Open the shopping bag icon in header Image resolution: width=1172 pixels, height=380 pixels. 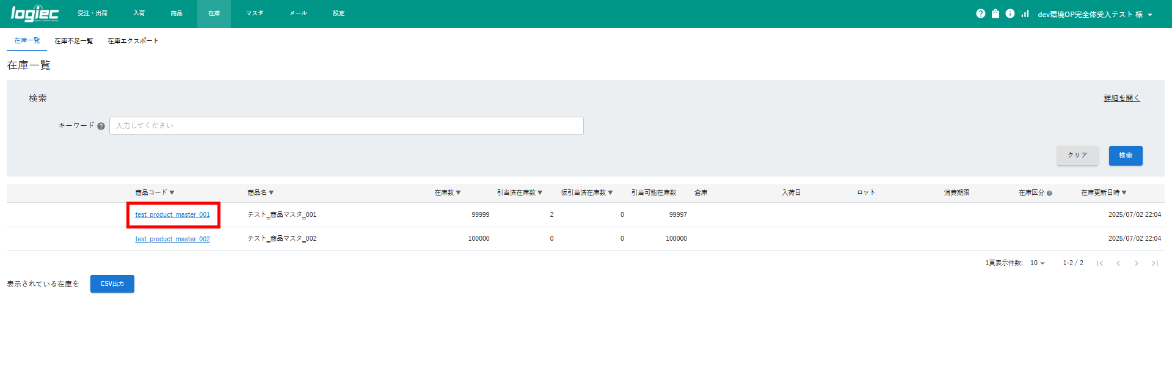click(x=995, y=13)
